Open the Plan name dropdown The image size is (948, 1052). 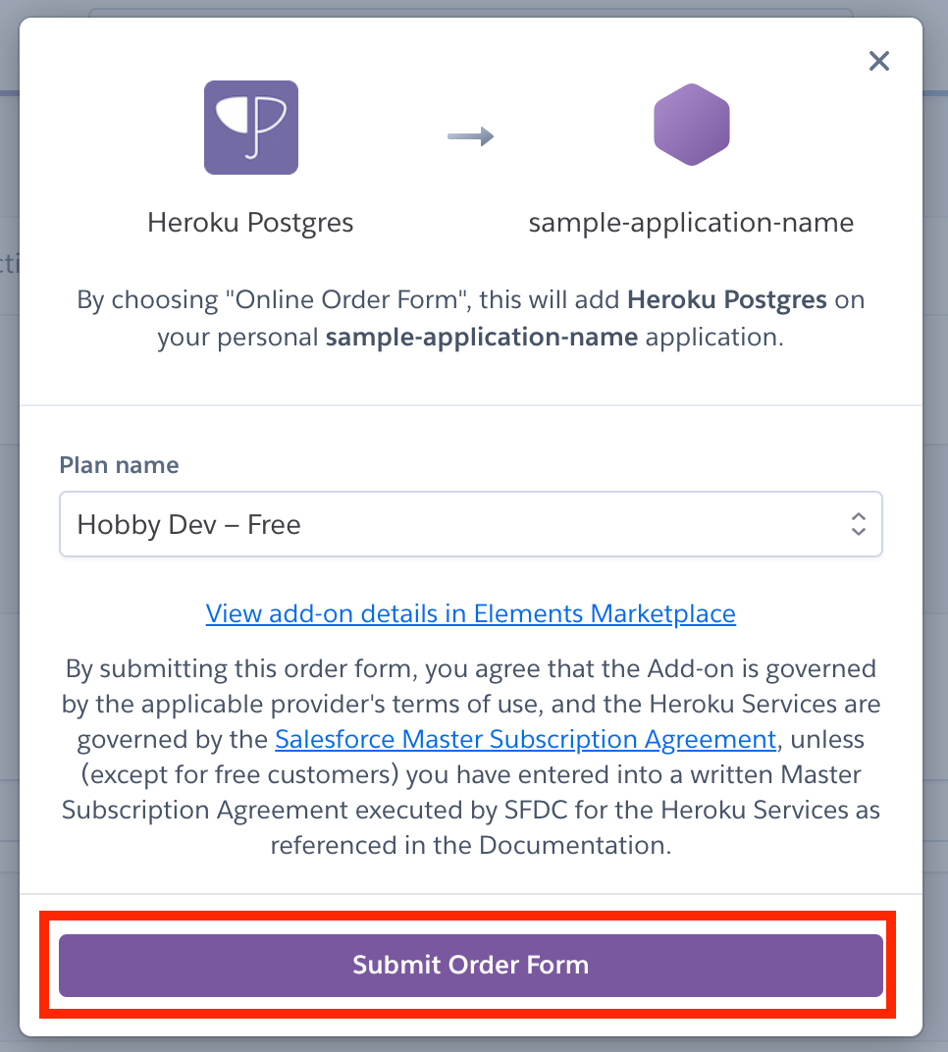[470, 524]
